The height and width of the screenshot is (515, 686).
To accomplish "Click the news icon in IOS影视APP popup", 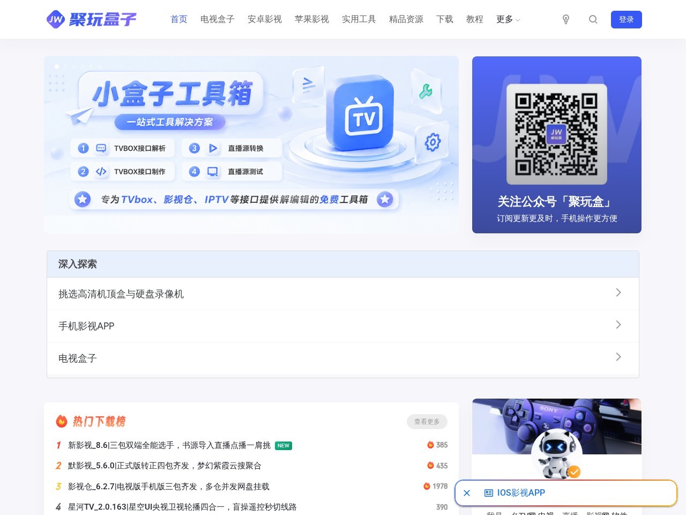I will [489, 493].
